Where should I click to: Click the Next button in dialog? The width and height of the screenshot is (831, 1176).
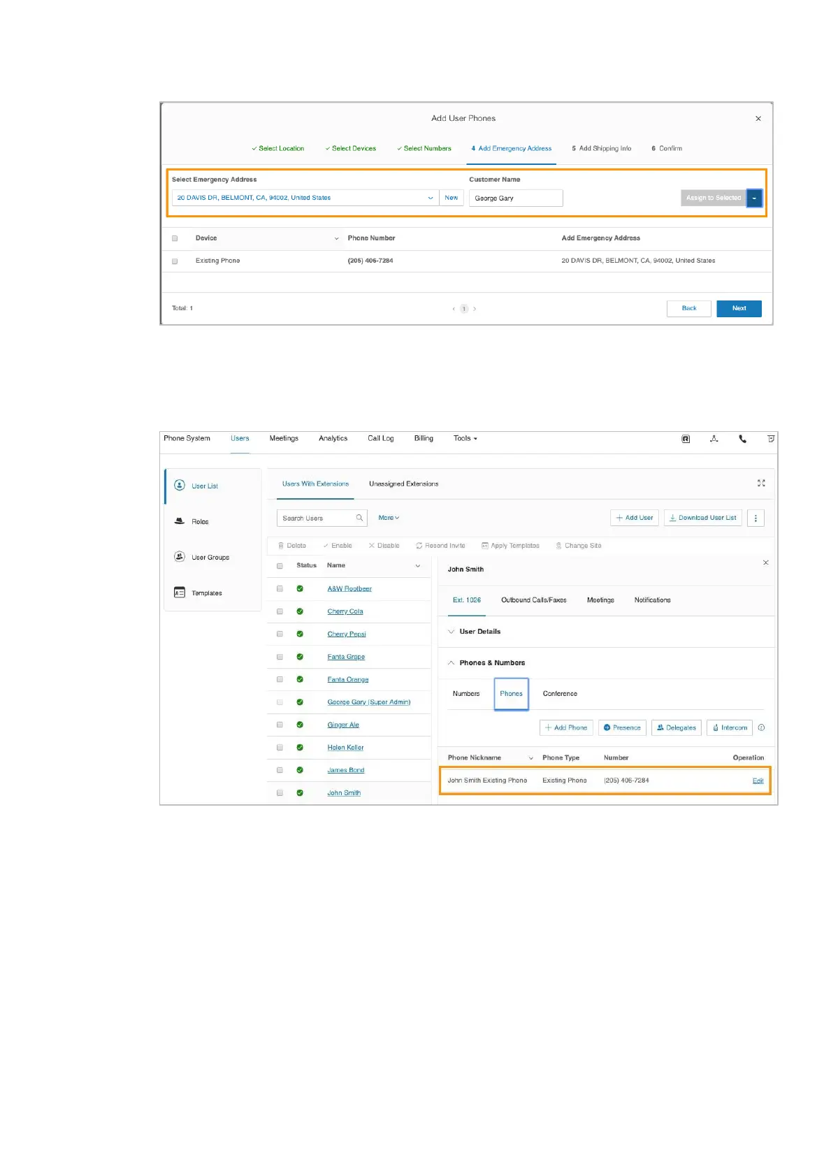[x=739, y=308]
